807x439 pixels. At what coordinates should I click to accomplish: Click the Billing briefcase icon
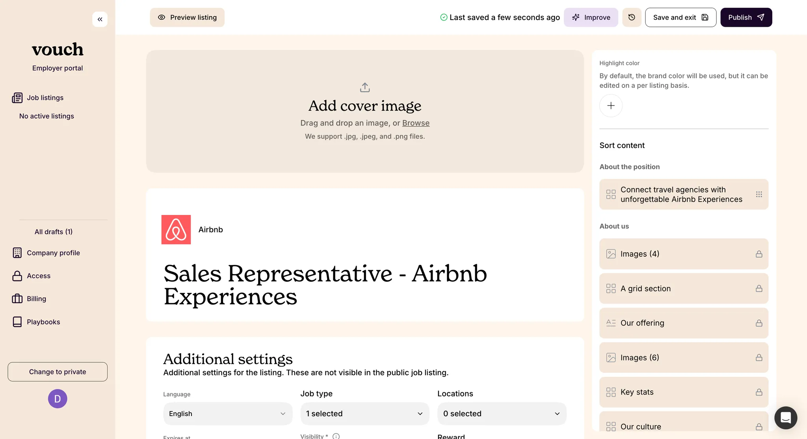pos(17,299)
